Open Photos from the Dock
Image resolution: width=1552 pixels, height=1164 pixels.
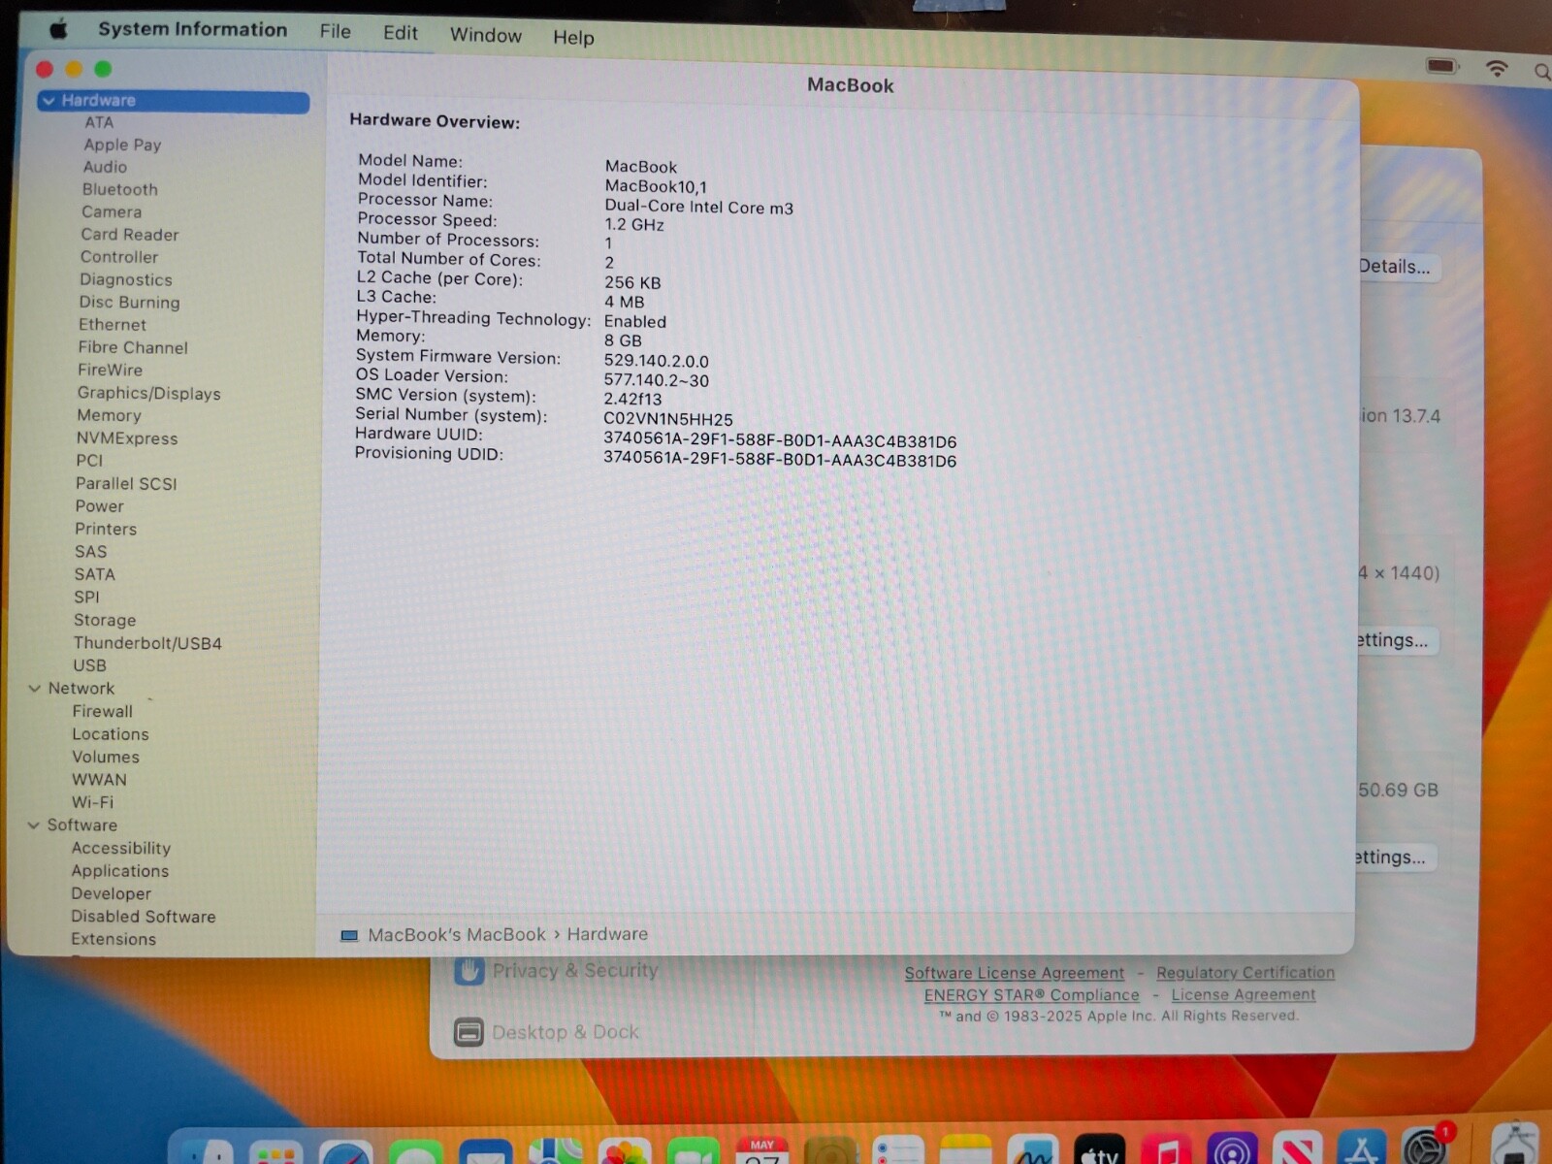coord(625,1151)
